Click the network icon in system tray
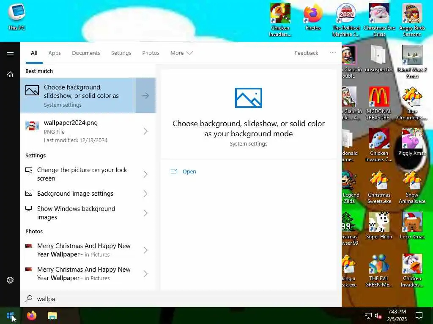433x324 pixels. point(368,316)
